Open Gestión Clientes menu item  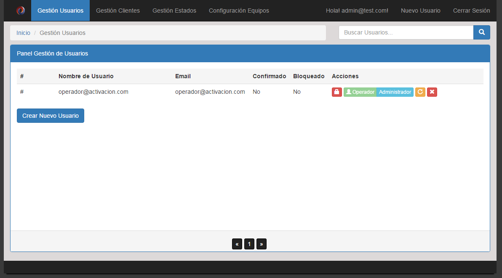click(x=118, y=11)
